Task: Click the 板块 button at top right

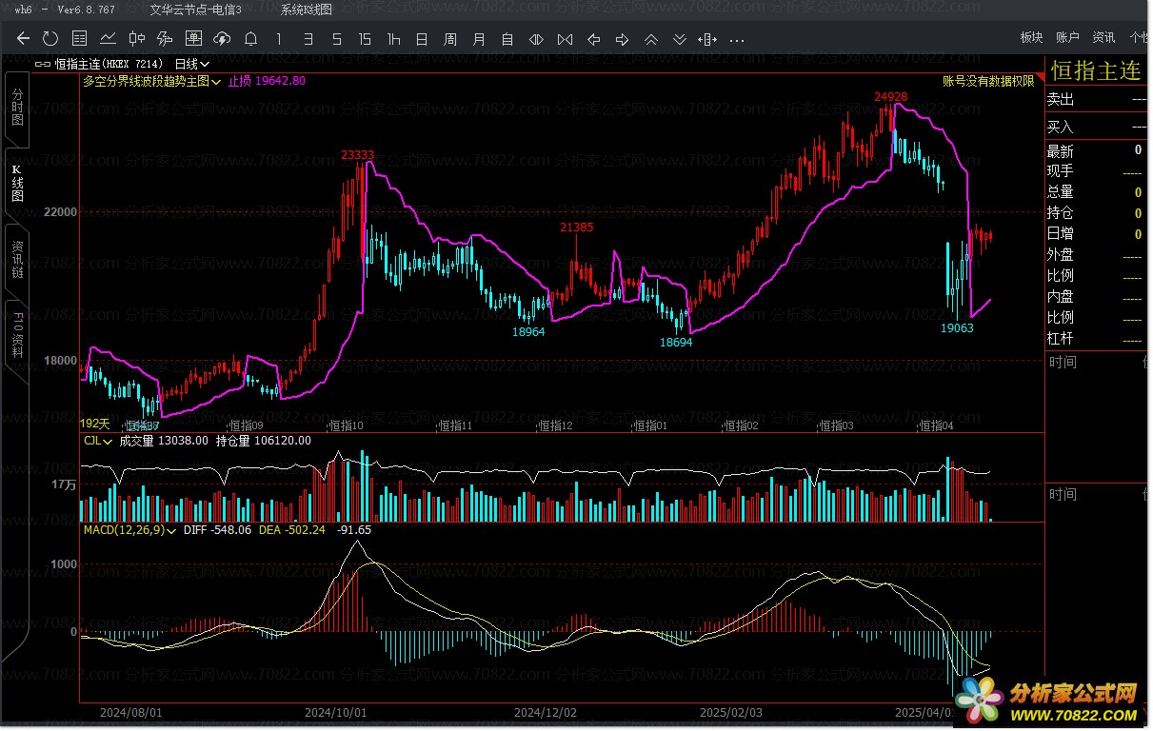Action: (x=1031, y=38)
